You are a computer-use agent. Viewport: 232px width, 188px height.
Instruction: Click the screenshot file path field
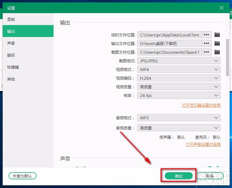(170, 52)
